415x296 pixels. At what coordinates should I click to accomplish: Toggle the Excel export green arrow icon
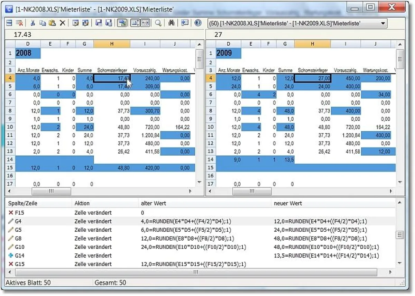122,23
